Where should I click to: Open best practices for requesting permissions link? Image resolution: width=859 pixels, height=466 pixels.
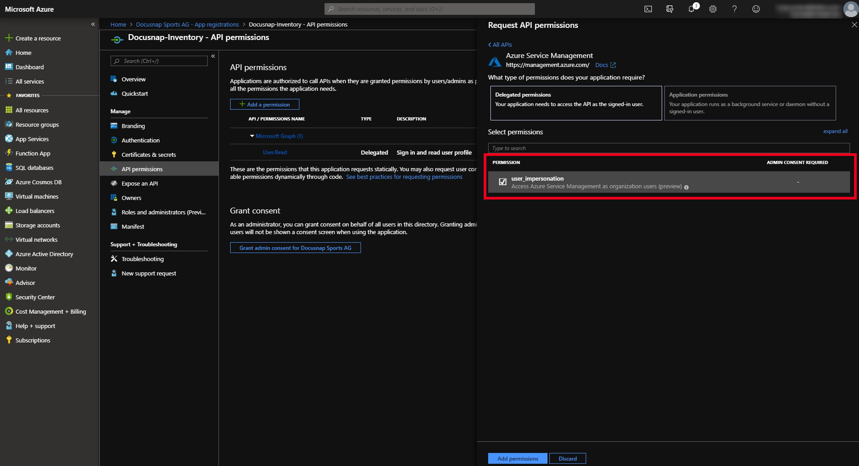point(404,177)
